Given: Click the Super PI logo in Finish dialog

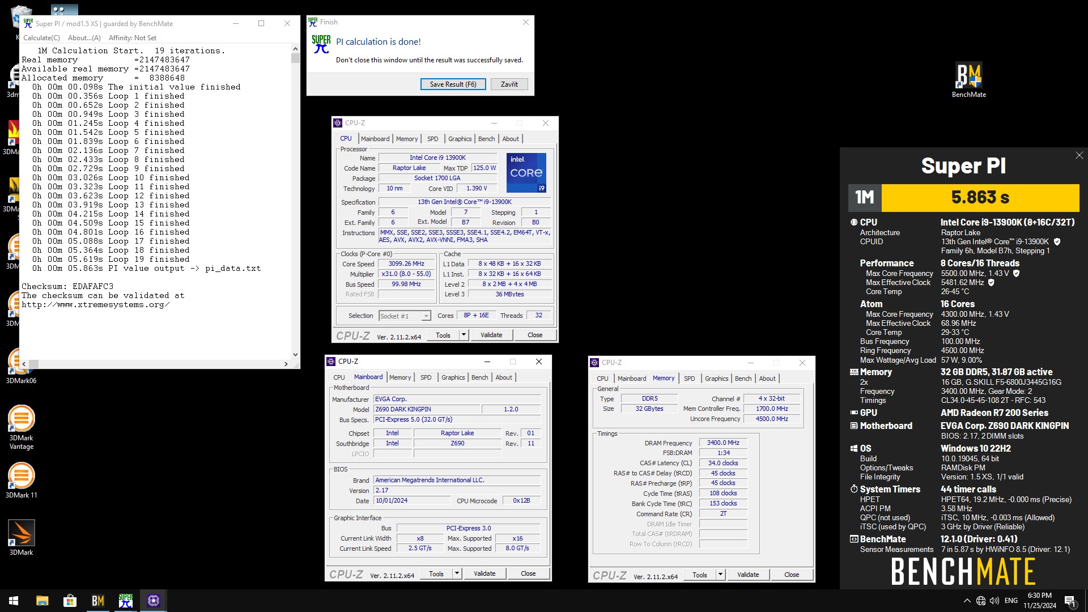Looking at the screenshot, I should [x=321, y=44].
